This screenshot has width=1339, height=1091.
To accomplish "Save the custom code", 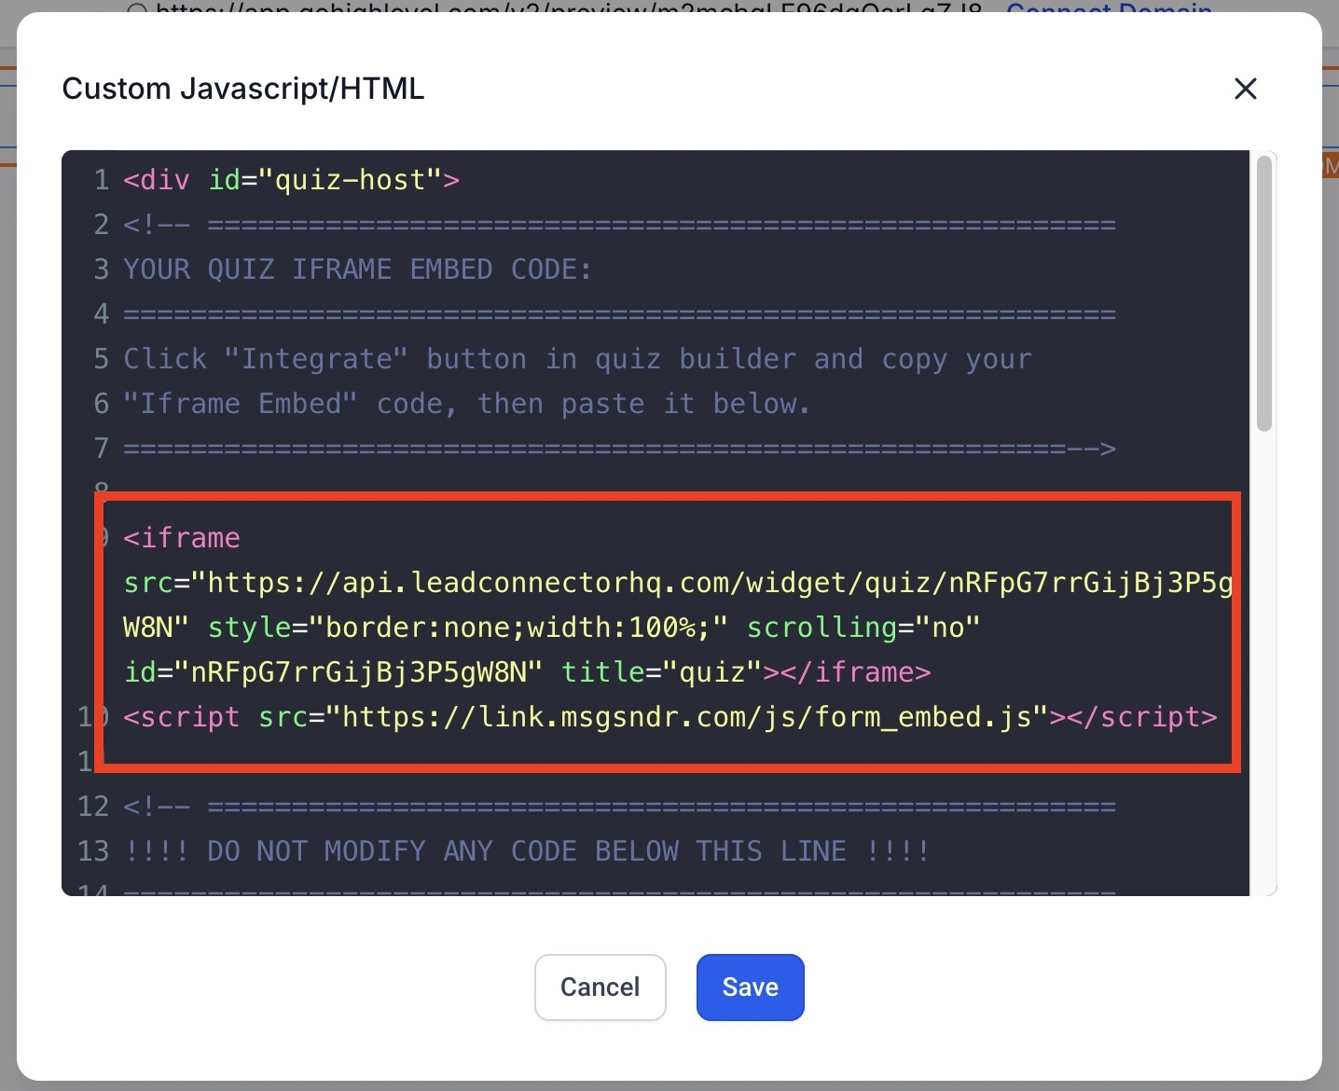I will click(x=750, y=987).
